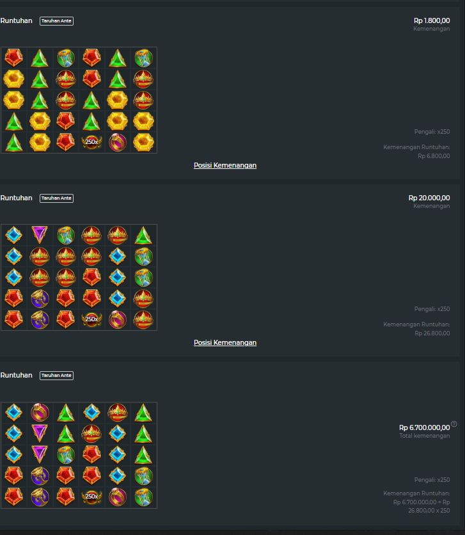Select the pink ring symbol in the first grid
This screenshot has height=535, width=465.
(x=118, y=142)
